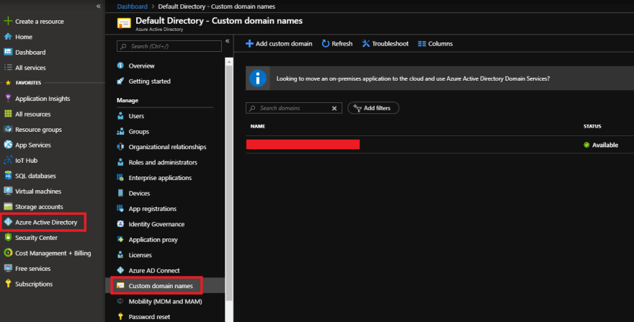Collapse the directory menu pane
The width and height of the screenshot is (634, 322).
pos(228,41)
